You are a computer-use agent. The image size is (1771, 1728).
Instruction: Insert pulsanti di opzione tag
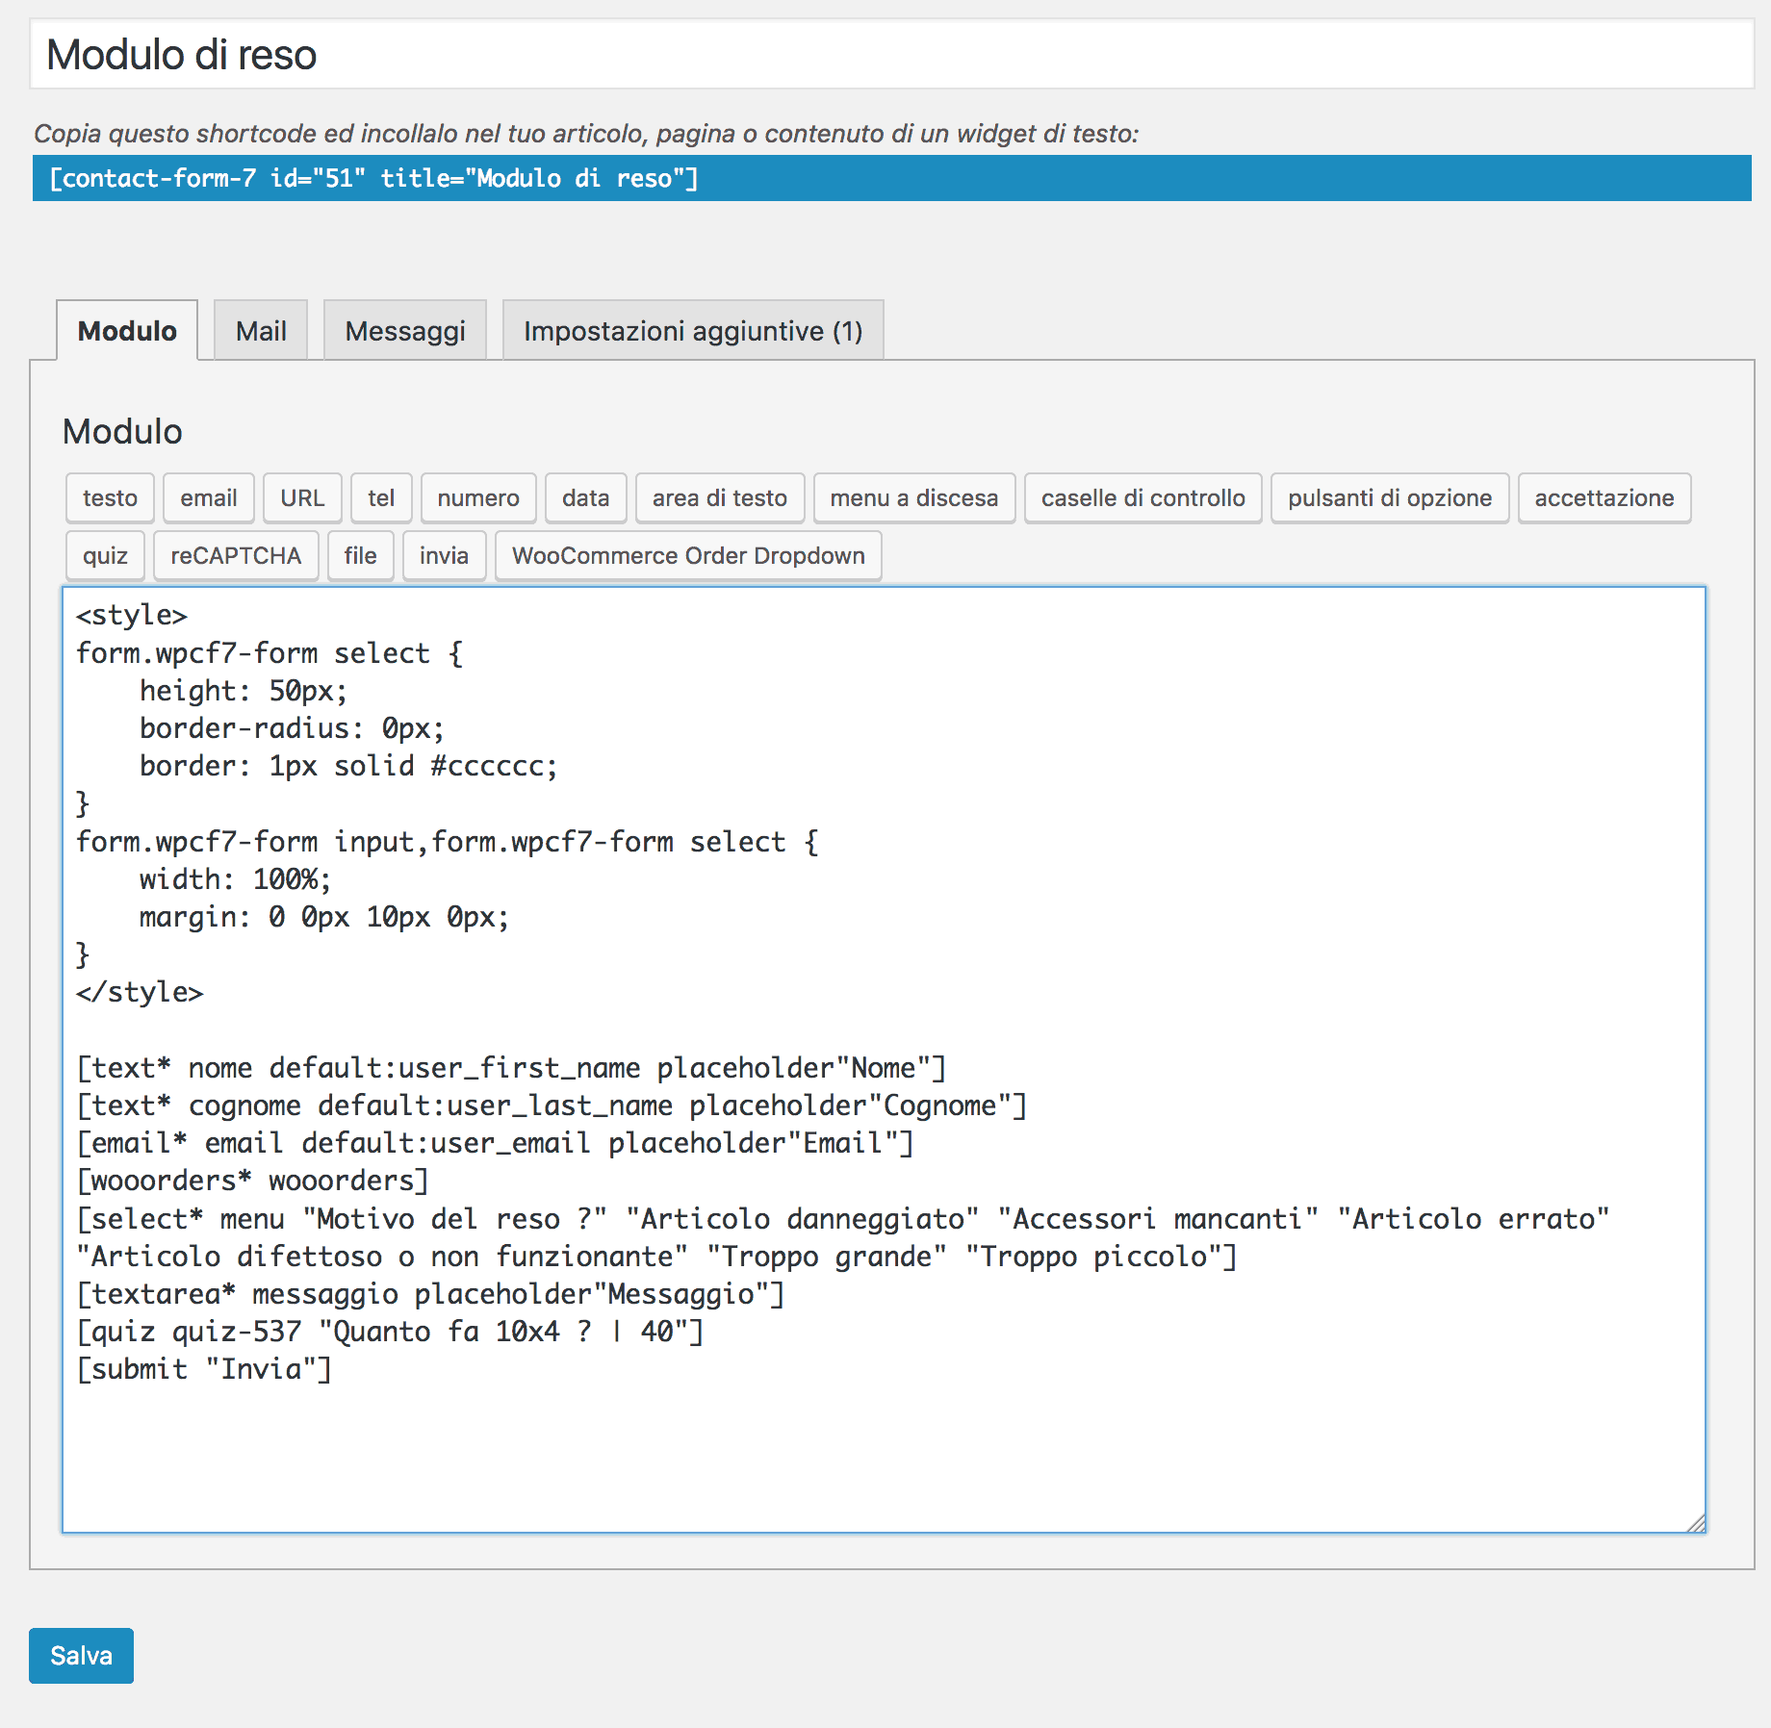(1389, 498)
